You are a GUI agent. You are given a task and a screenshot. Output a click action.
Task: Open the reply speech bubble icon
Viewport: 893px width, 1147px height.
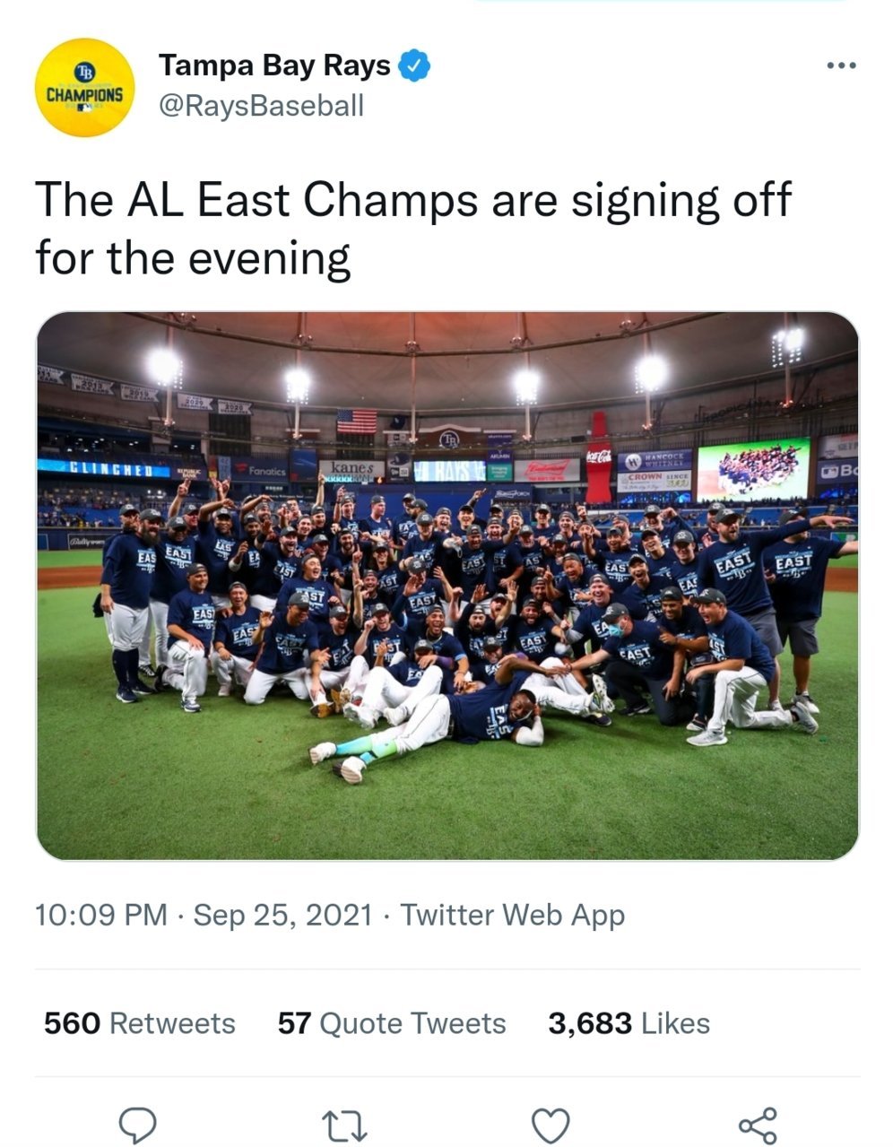(x=139, y=1125)
